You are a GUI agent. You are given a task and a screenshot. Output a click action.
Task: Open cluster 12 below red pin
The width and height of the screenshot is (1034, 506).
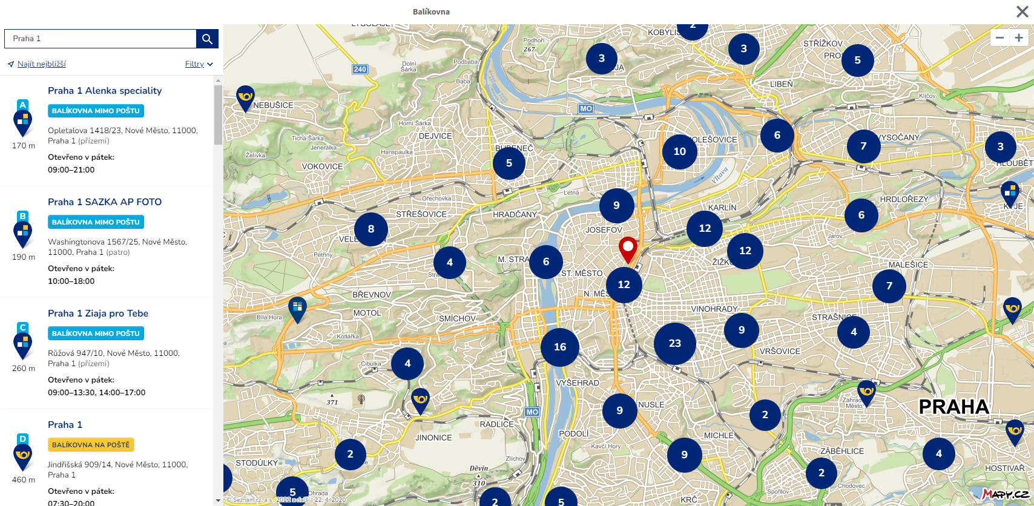pyautogui.click(x=624, y=284)
